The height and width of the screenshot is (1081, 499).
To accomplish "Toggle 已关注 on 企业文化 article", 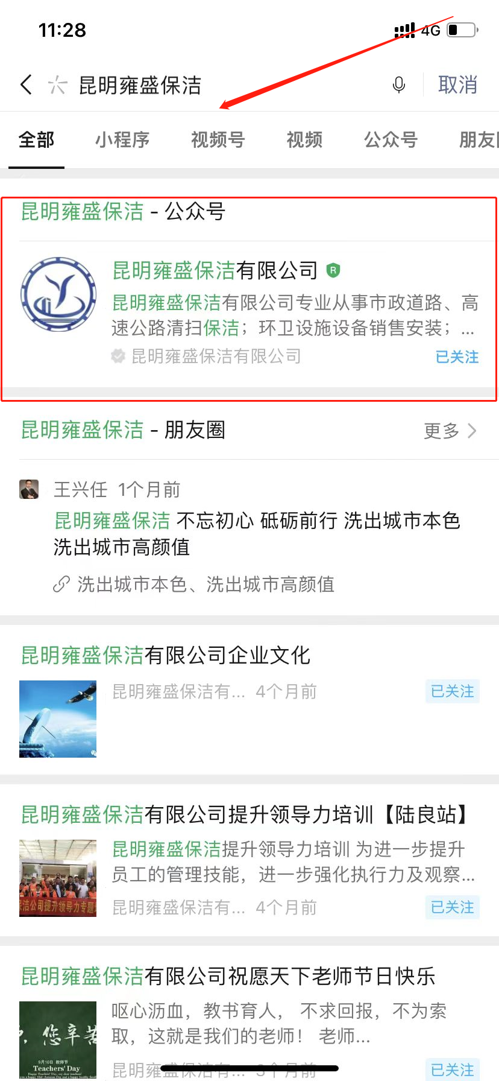I will [x=452, y=691].
